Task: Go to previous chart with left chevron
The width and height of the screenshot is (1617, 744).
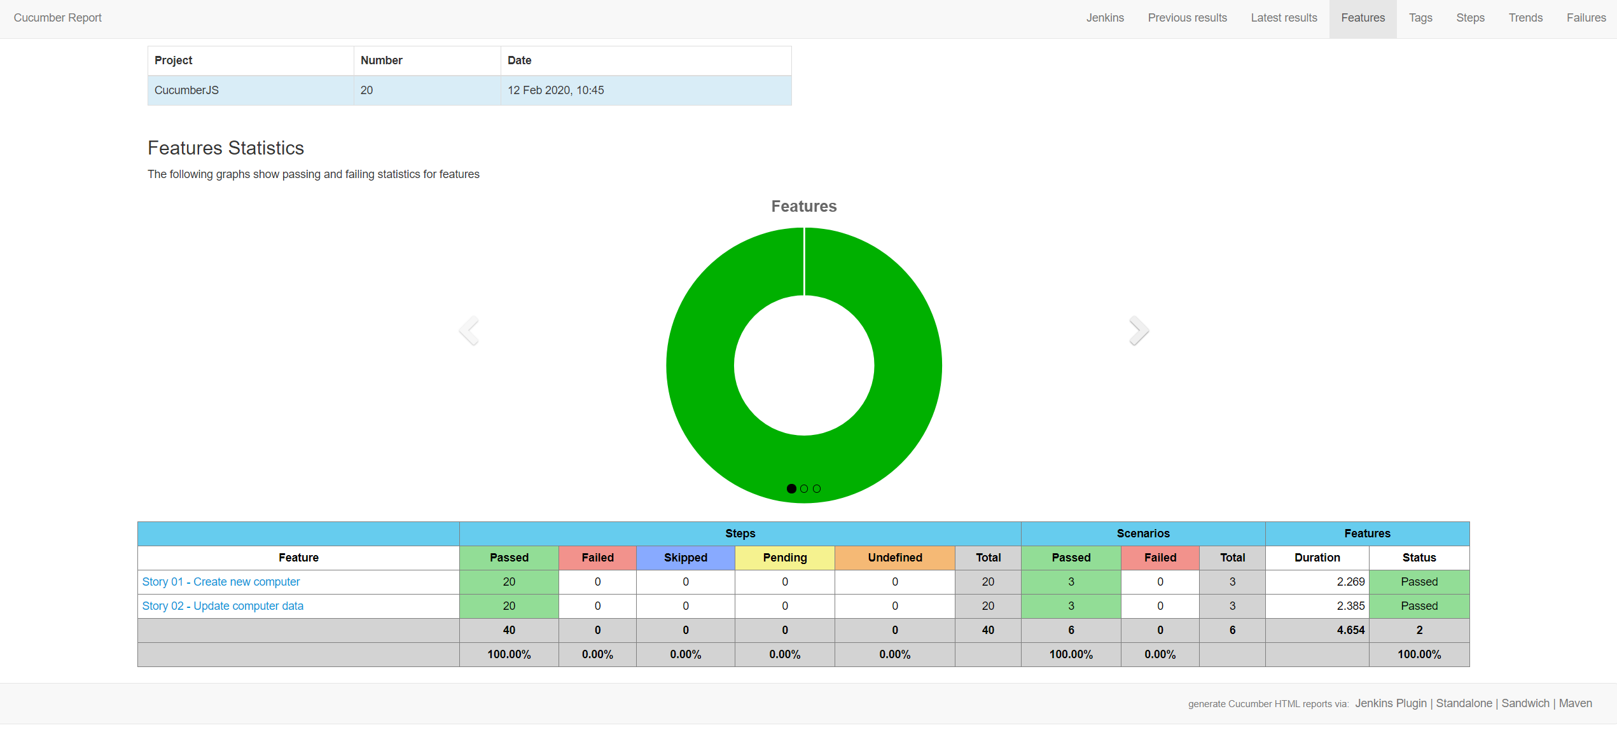Action: pyautogui.click(x=469, y=331)
